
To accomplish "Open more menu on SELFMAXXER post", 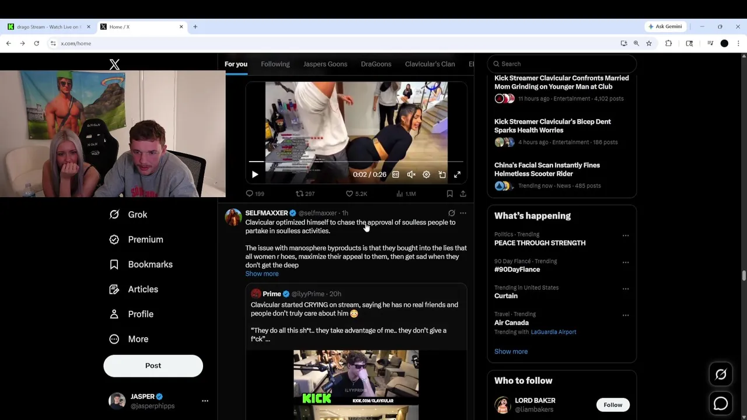I will pos(463,213).
